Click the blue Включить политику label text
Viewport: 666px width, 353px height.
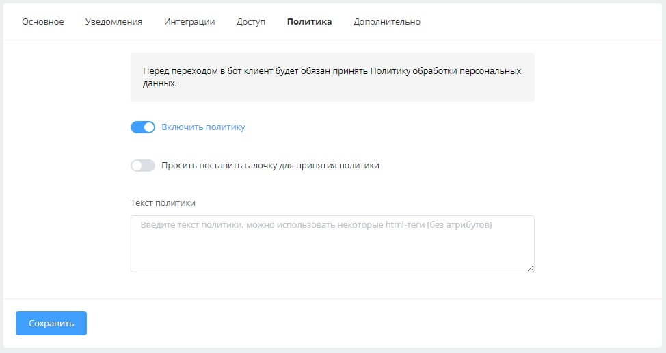[x=203, y=127]
